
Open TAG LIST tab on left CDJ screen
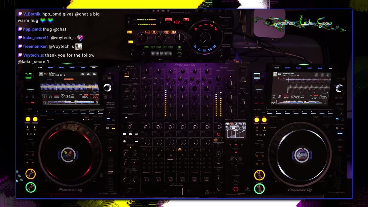(61, 68)
